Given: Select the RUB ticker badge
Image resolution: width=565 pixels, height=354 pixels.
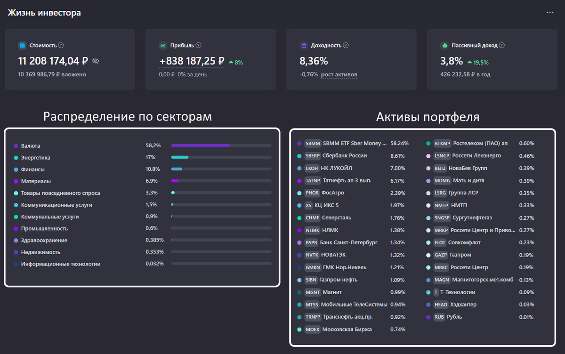Looking at the screenshot, I should click(439, 317).
